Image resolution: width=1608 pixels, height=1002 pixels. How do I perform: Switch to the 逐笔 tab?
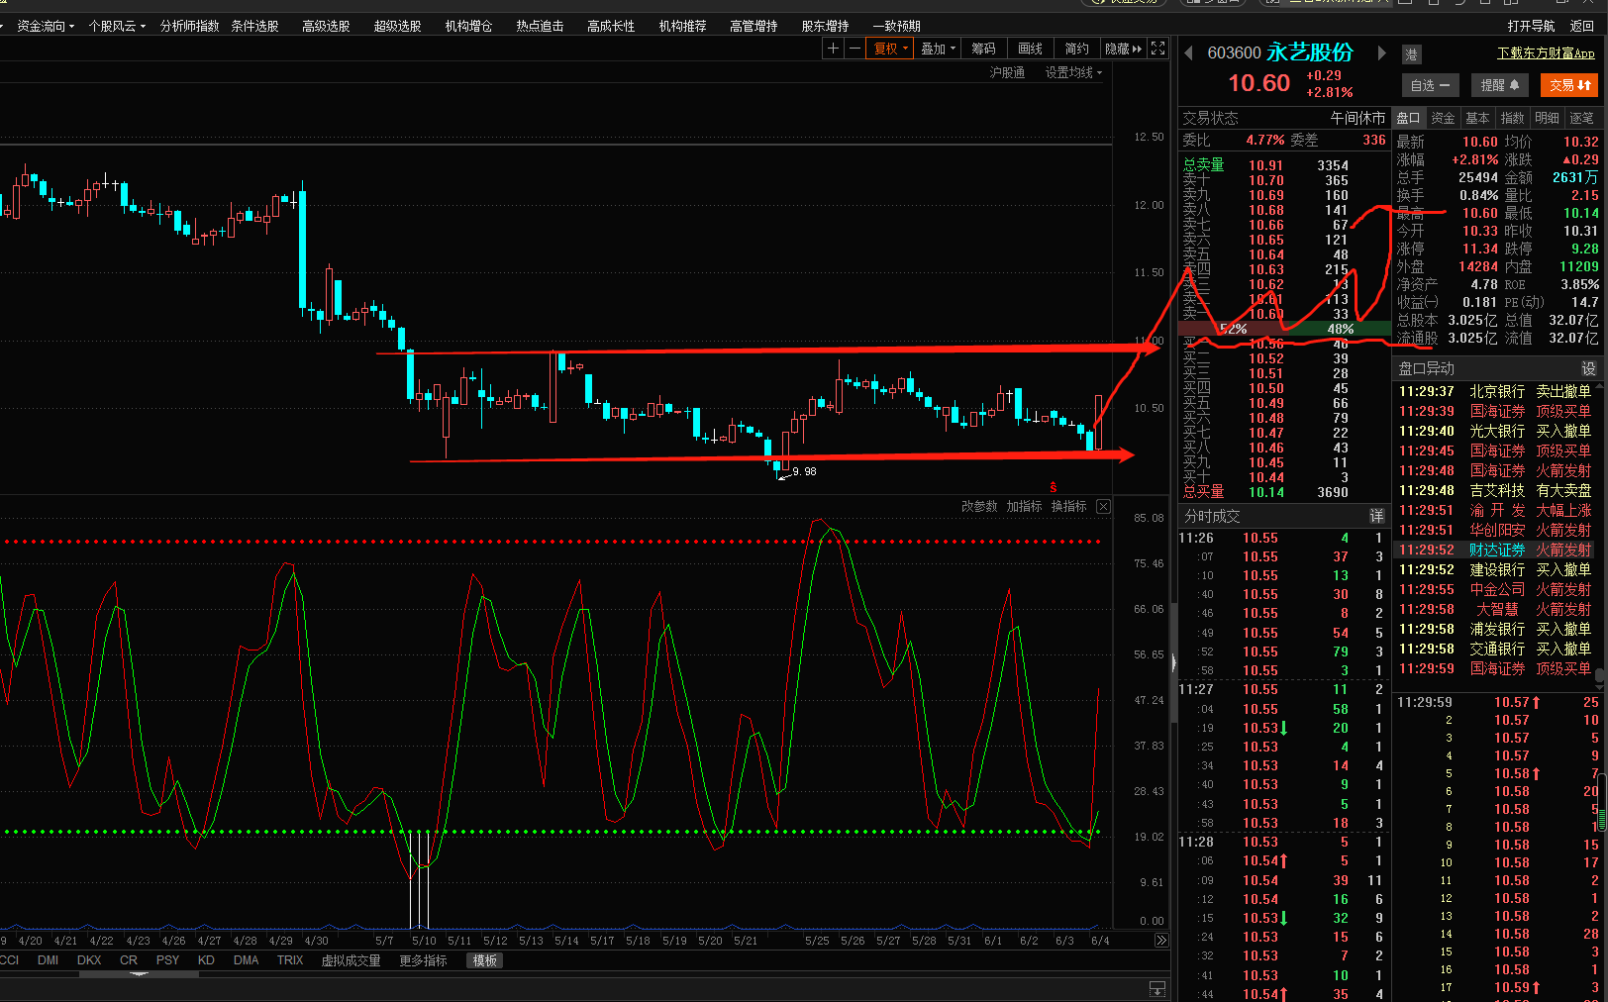(x=1581, y=118)
